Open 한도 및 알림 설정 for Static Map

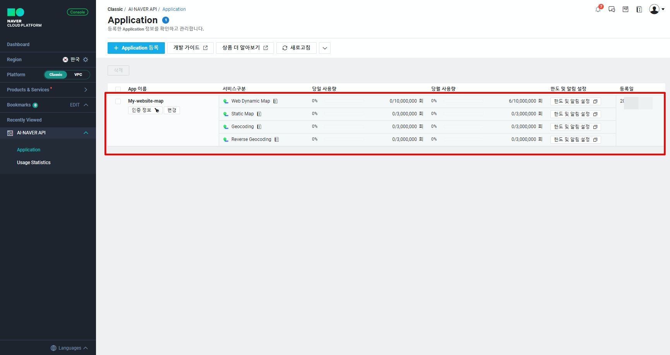click(x=576, y=114)
